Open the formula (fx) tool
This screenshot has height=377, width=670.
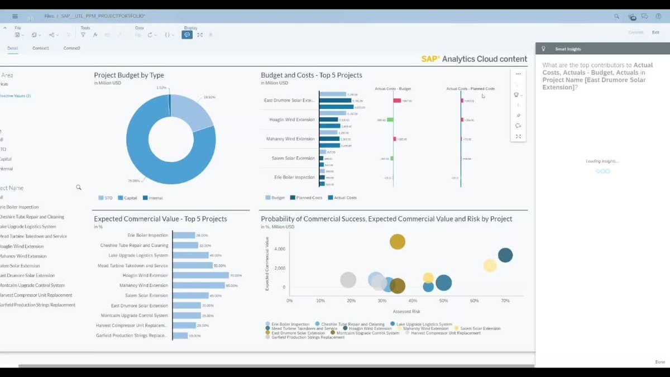point(95,35)
